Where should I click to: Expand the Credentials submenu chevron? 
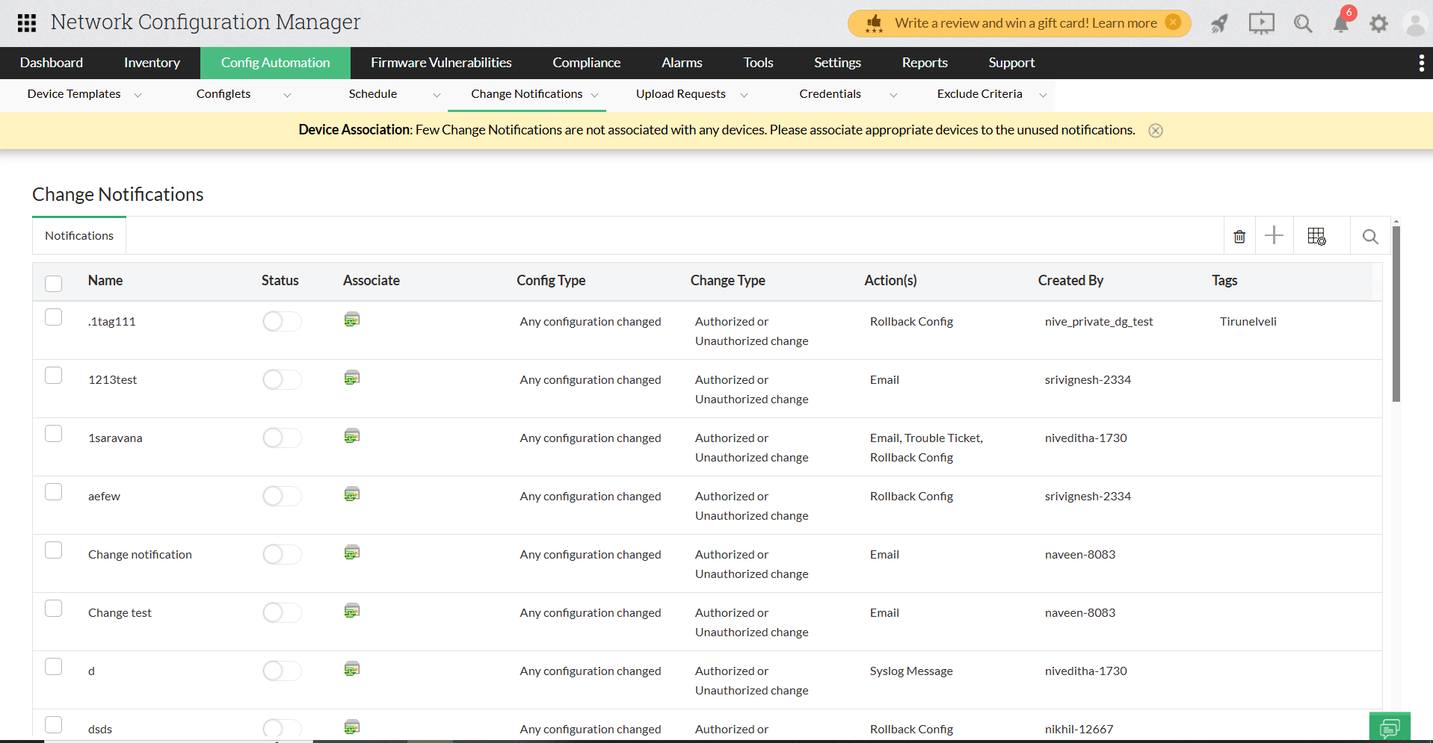[x=893, y=95]
